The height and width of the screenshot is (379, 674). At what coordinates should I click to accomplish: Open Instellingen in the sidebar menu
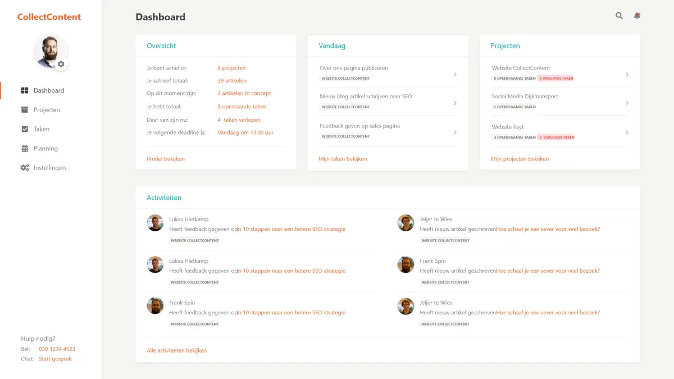(49, 167)
